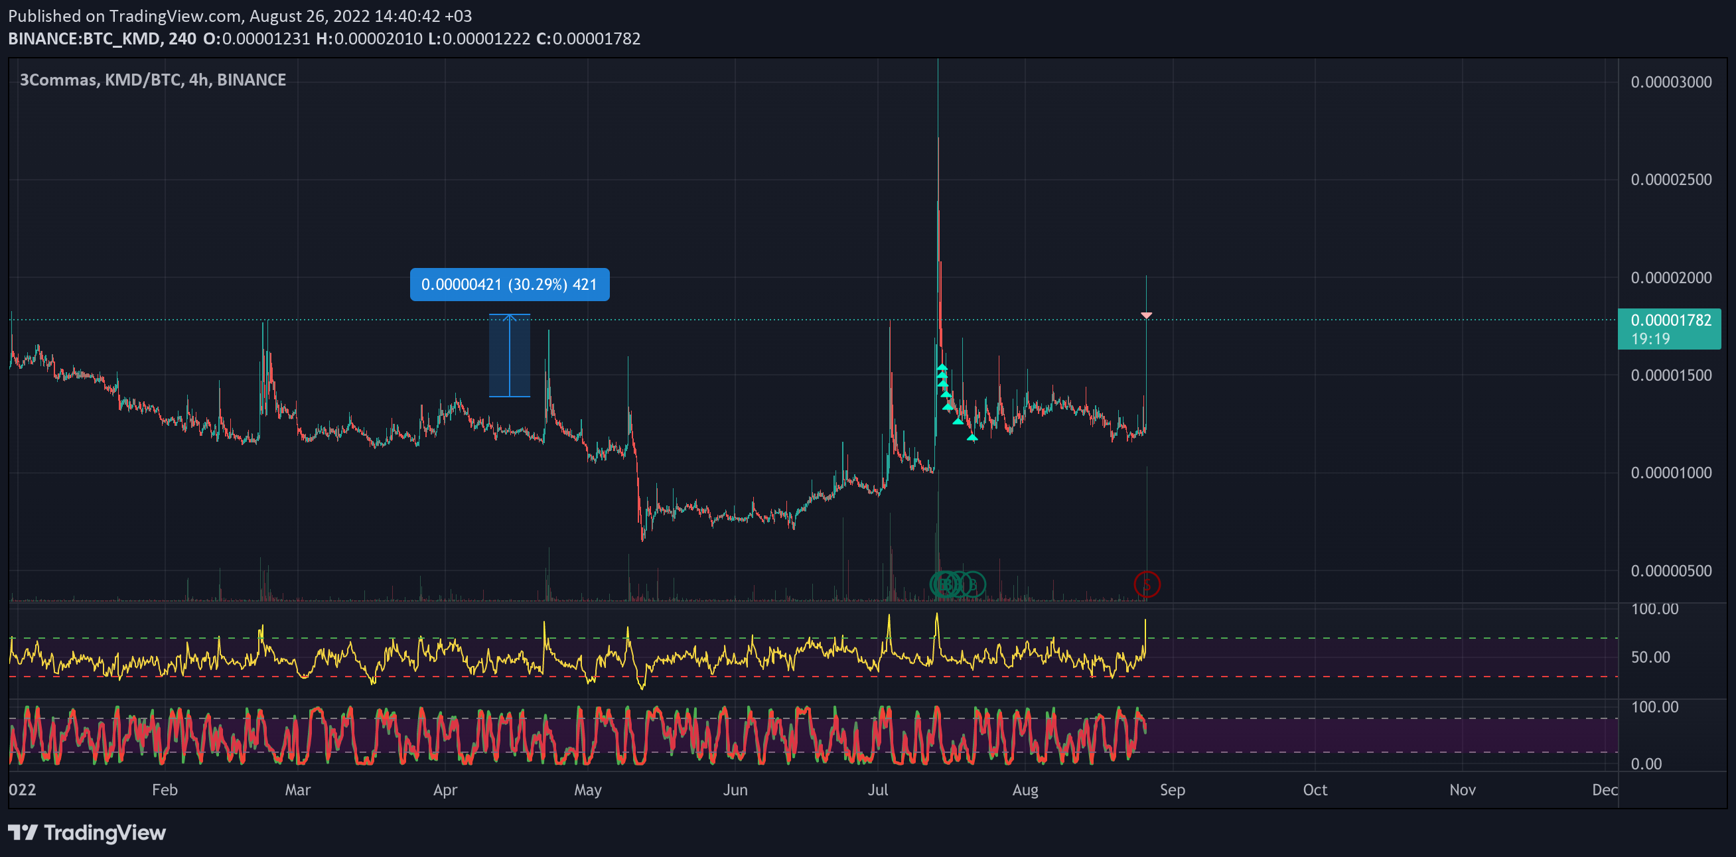Click the 0.00002000 price axis label
Viewport: 1736px width, 857px height.
tap(1670, 277)
